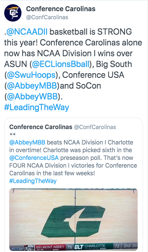Click the @AbbeyMBB mention in main tweet
The width and height of the screenshot is (148, 252).
click(32, 86)
